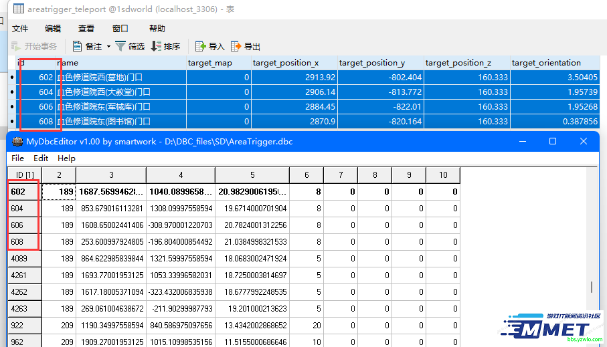Click the table icon in Navicat title bar
This screenshot has height=347, width=607.
coord(19,9)
